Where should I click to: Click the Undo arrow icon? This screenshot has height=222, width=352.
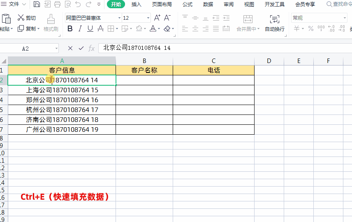[x=78, y=5]
